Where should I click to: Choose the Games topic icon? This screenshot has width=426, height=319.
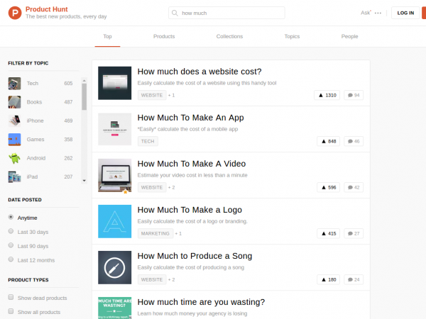tap(14, 140)
